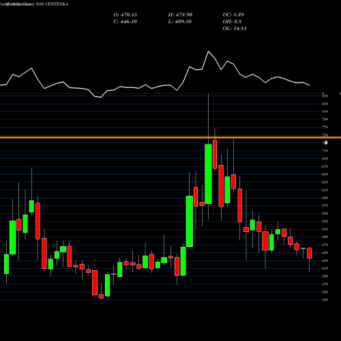Click the 639 price axis label
Screen dimensions: 341x341
click(x=325, y=182)
